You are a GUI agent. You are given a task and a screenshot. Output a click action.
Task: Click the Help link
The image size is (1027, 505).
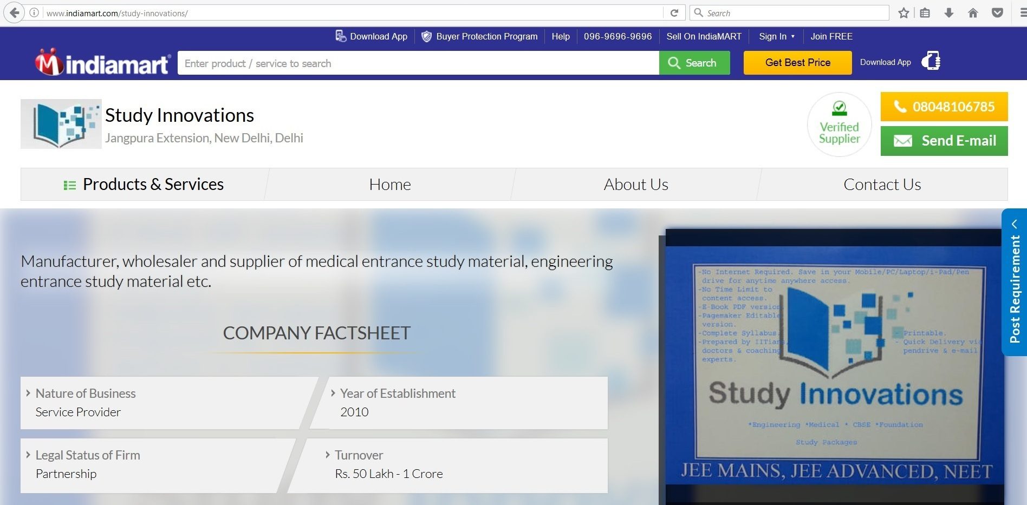[561, 36]
